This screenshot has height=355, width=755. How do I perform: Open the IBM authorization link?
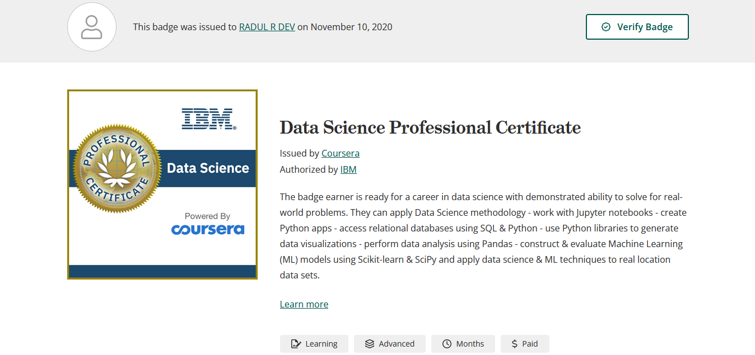[348, 169]
